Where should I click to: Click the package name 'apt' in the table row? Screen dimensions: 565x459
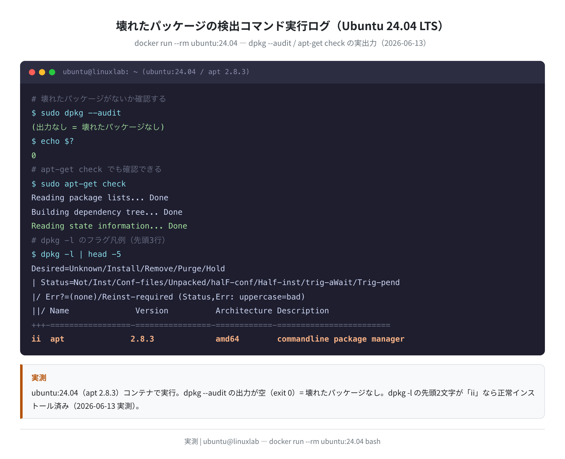[57, 339]
